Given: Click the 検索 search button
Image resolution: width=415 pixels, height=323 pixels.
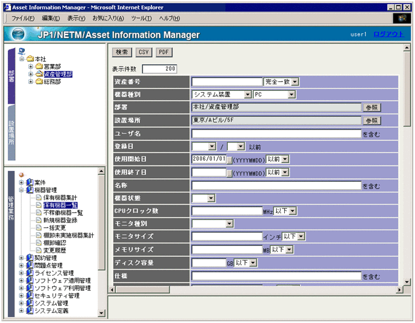Looking at the screenshot, I should [x=122, y=52].
